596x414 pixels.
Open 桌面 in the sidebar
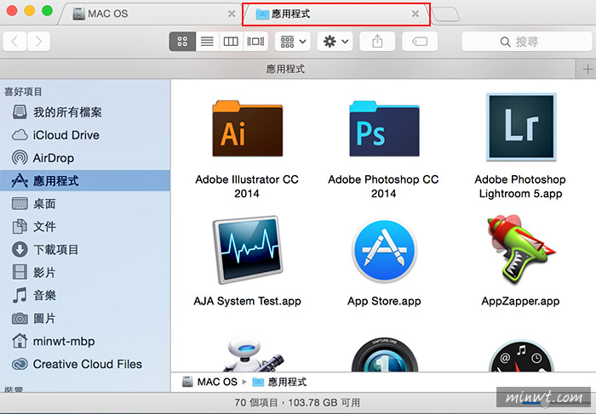coord(85,204)
